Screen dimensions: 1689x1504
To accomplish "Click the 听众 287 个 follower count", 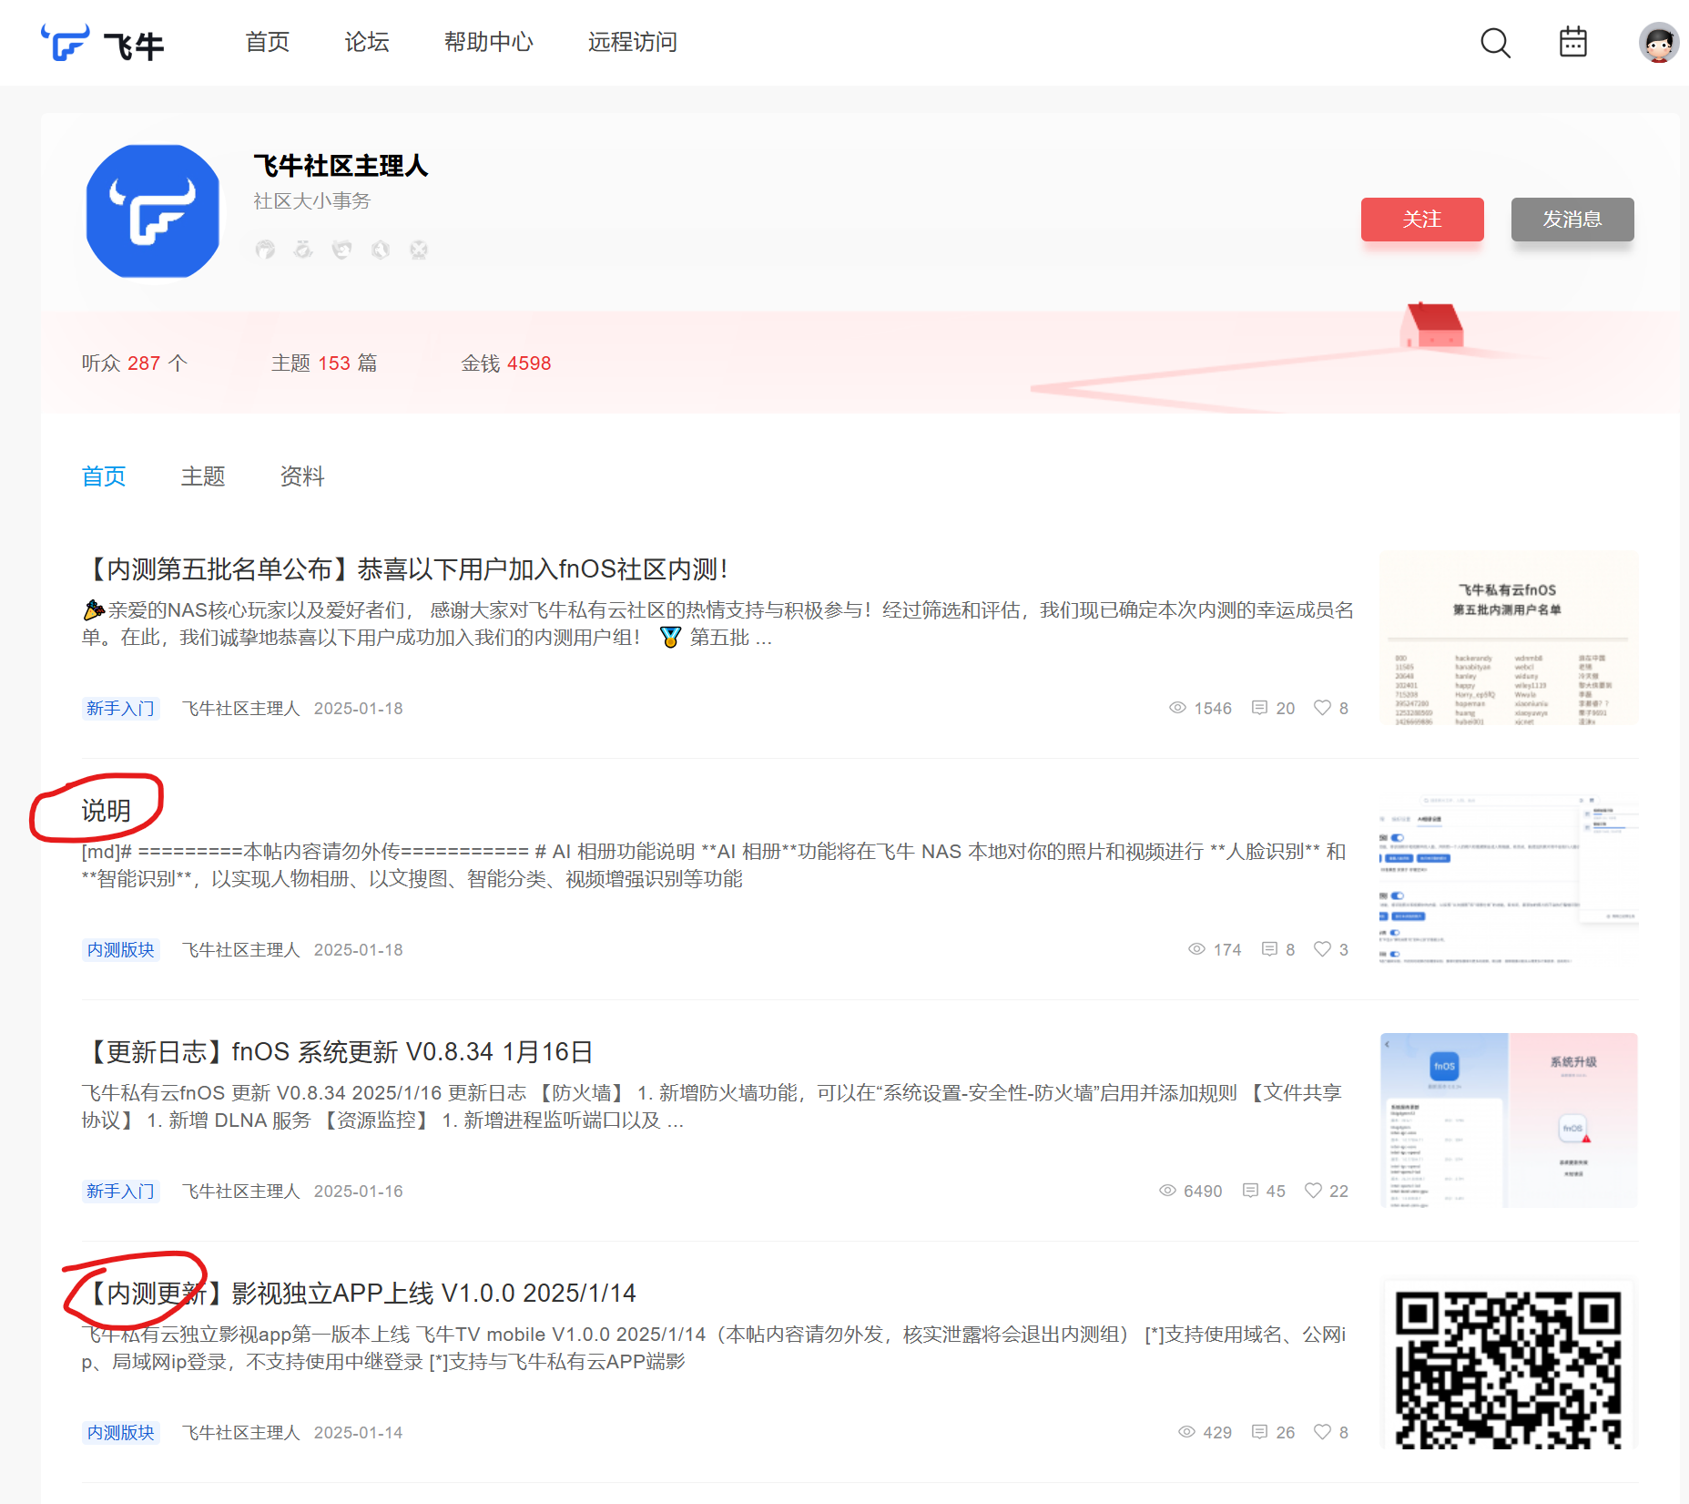I will 135,363.
